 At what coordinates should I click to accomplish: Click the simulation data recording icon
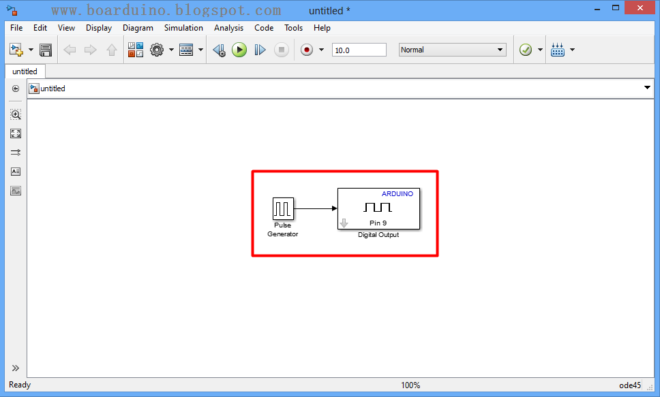[306, 49]
